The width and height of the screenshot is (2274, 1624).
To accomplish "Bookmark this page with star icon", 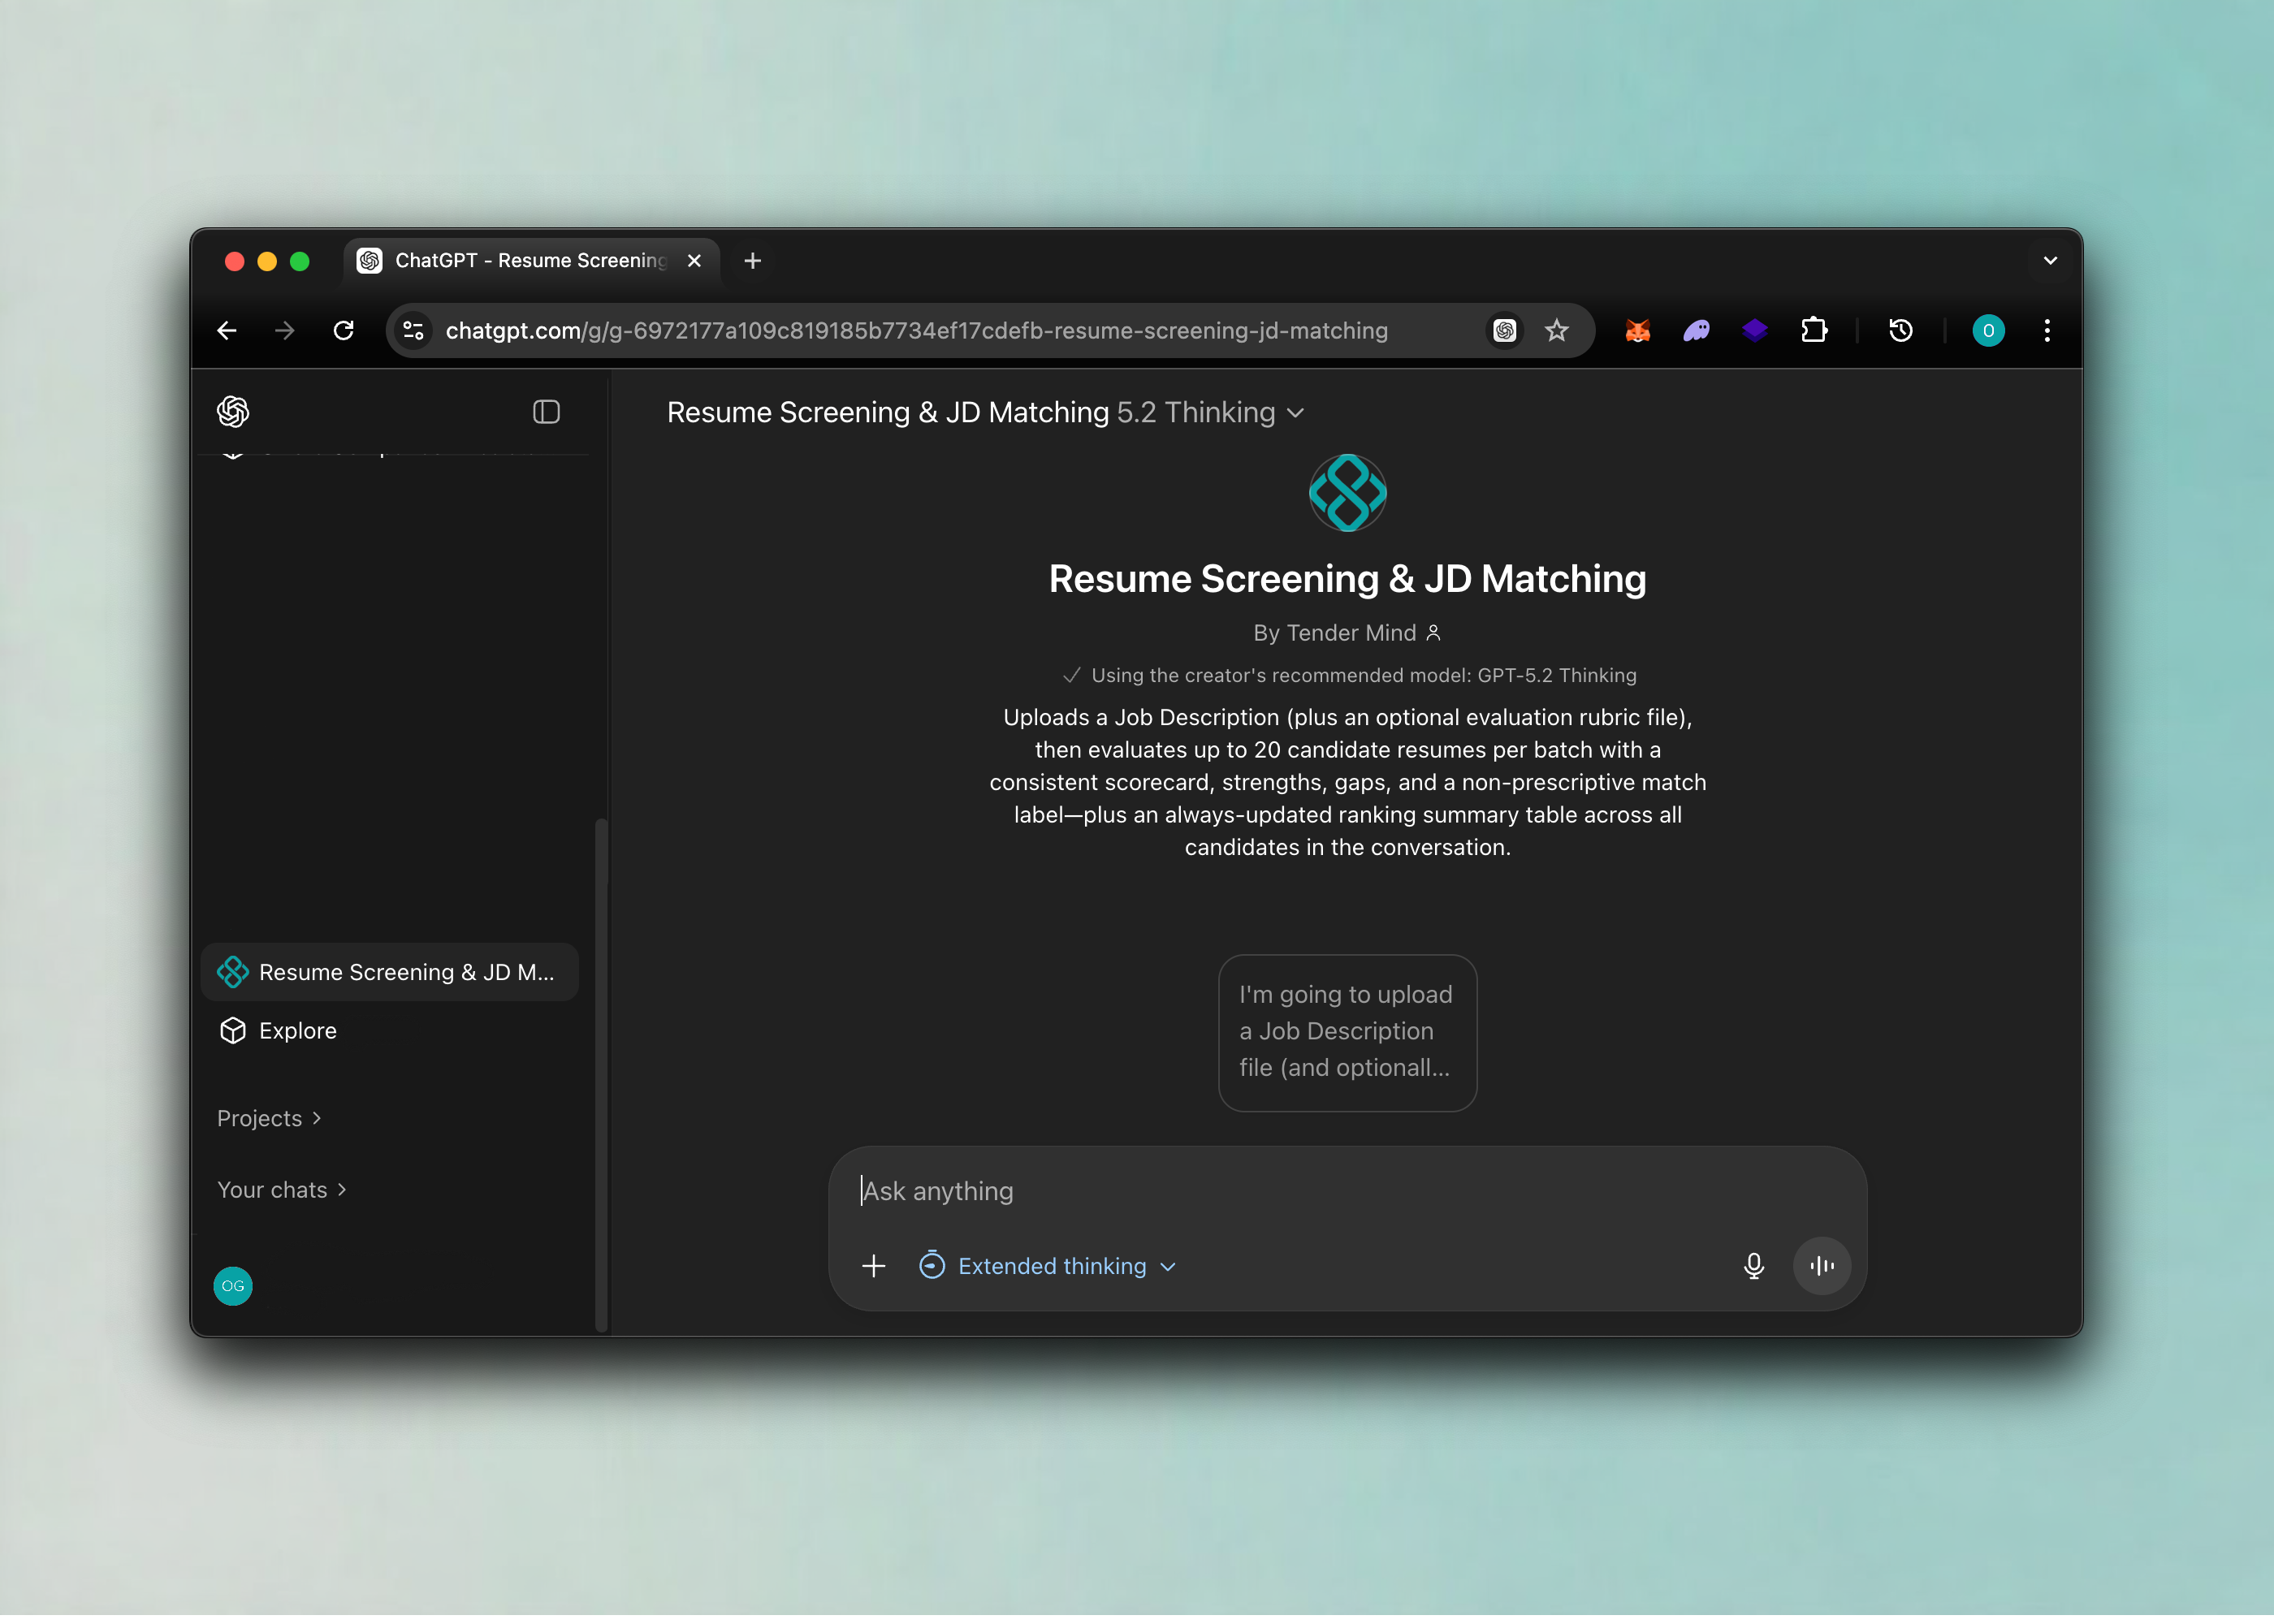I will [x=1556, y=331].
